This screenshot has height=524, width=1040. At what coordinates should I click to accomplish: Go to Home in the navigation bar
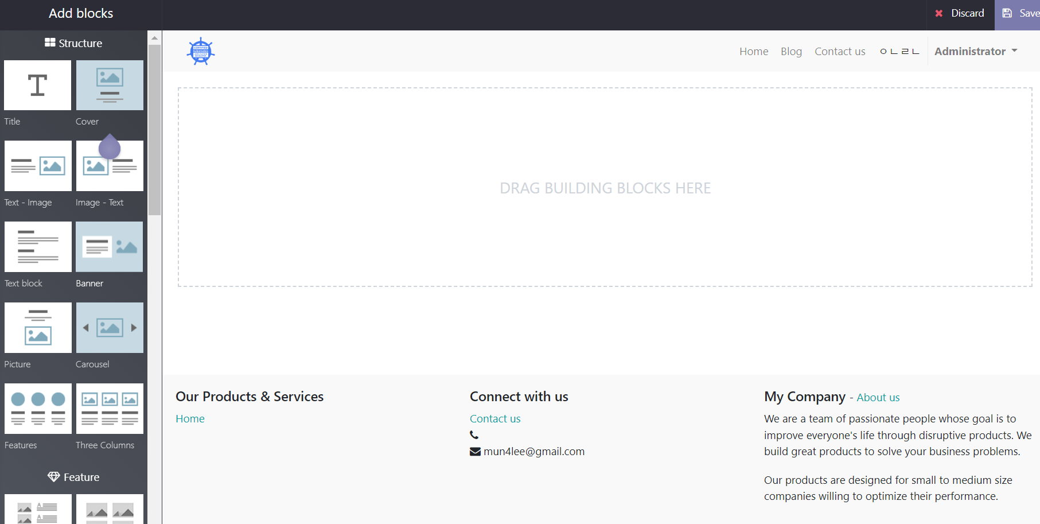(754, 51)
